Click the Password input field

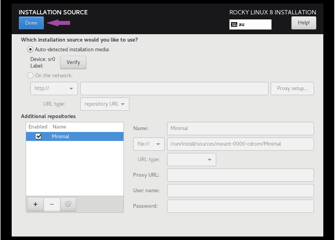[x=240, y=206]
